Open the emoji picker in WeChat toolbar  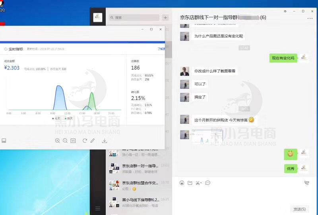(x=182, y=183)
